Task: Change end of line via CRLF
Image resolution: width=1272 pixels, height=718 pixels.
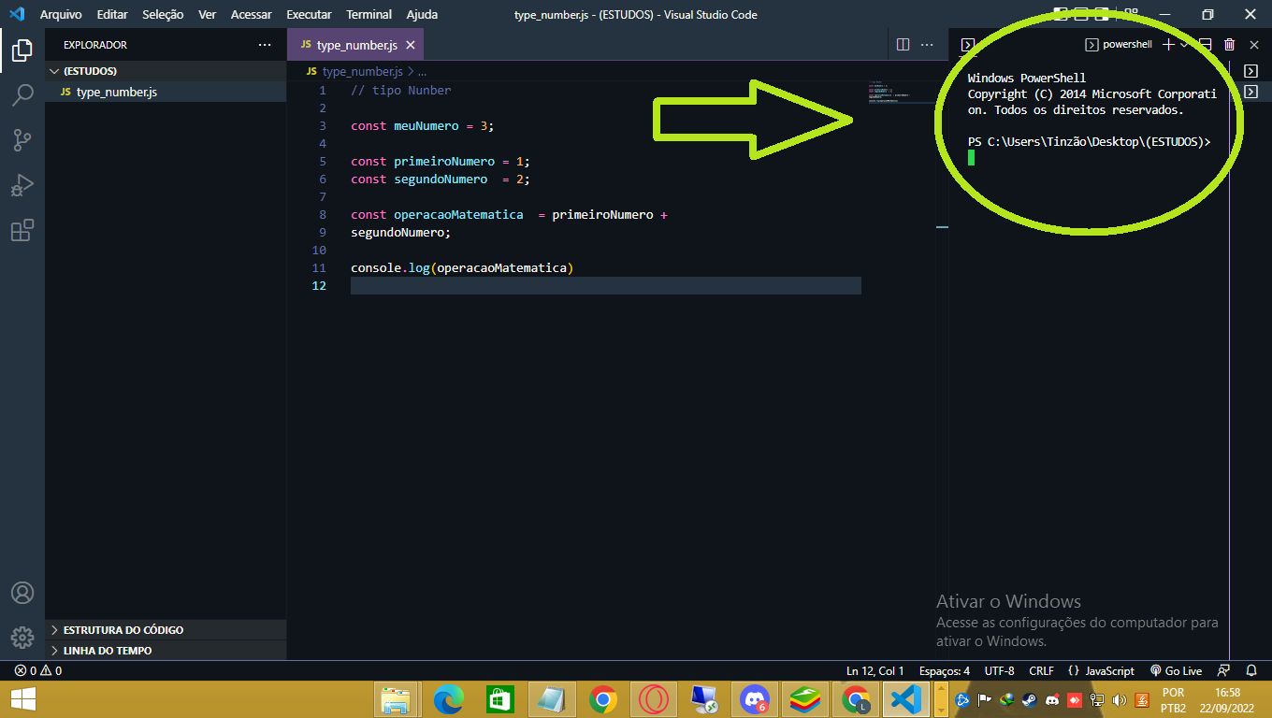Action: tap(1041, 670)
